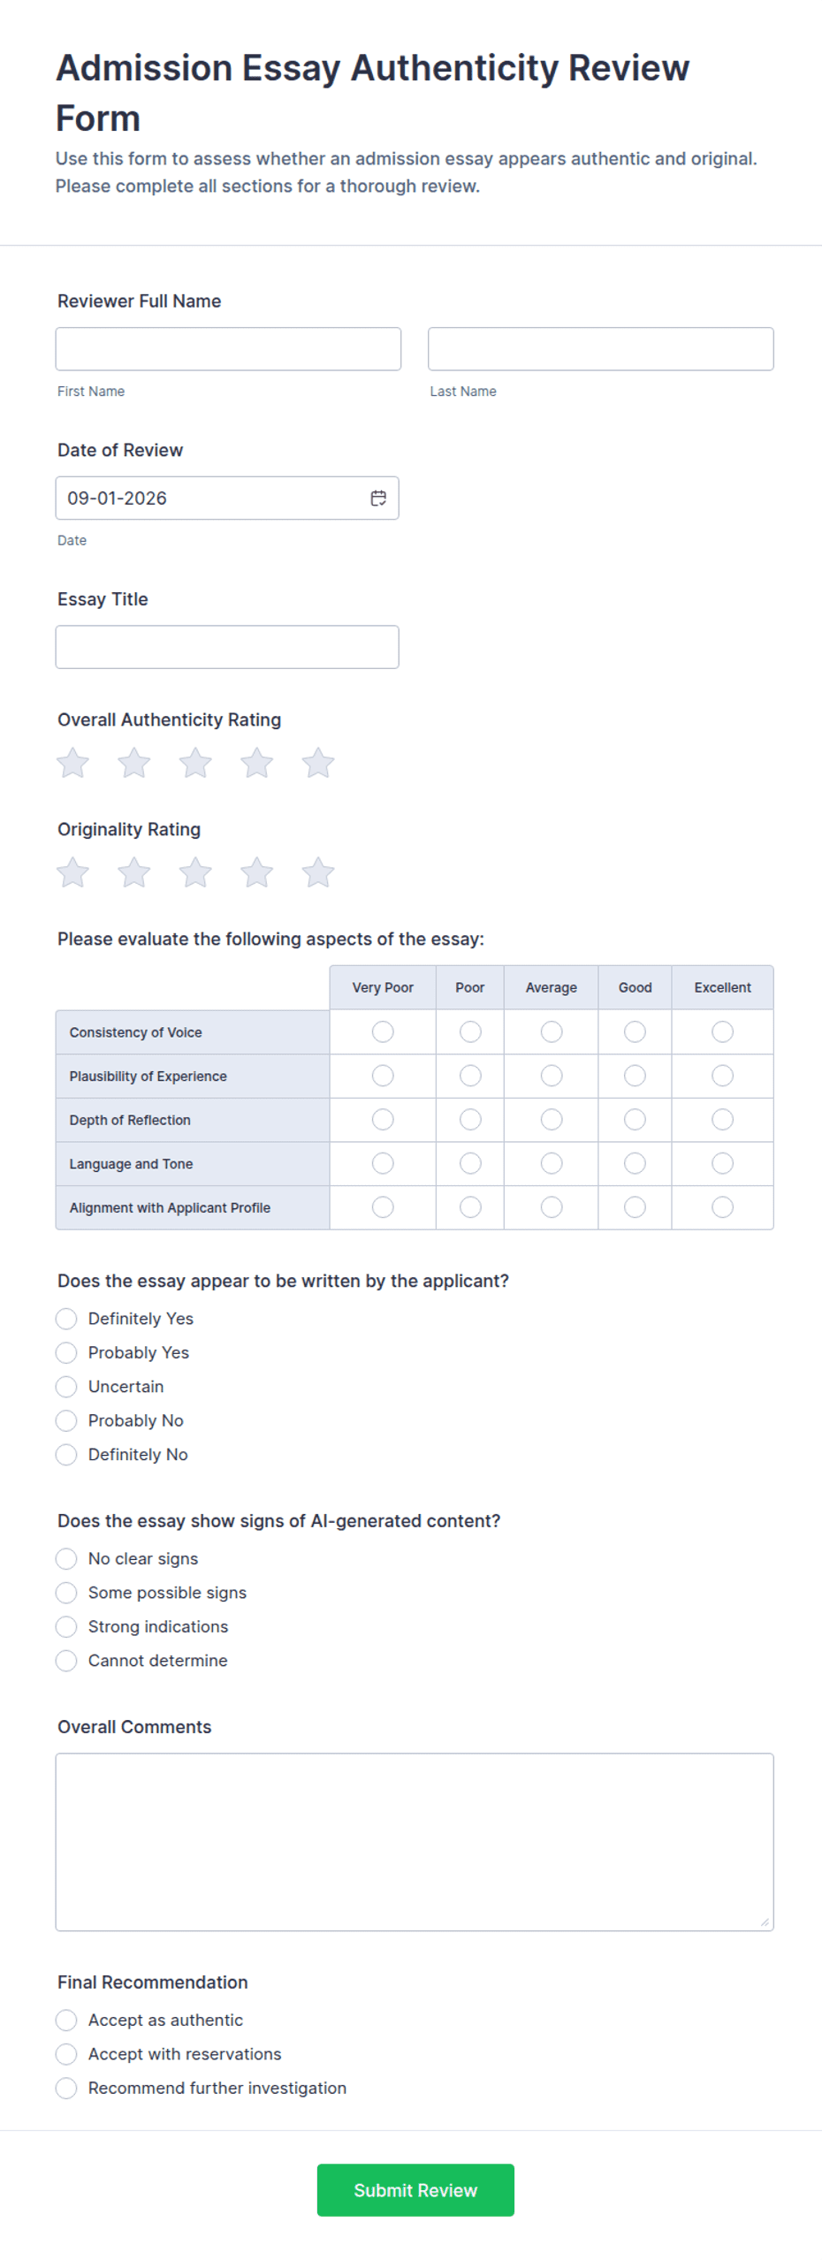This screenshot has width=822, height=2260.
Task: Rate Consistency of Voice as Excellent
Action: pyautogui.click(x=722, y=1031)
